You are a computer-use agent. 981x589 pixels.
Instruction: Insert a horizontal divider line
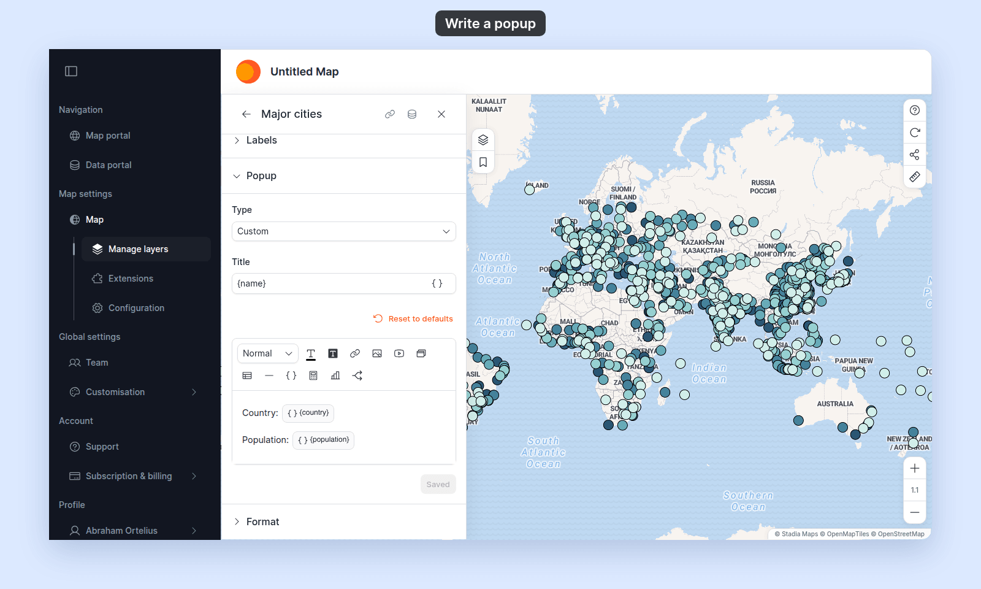(x=269, y=375)
